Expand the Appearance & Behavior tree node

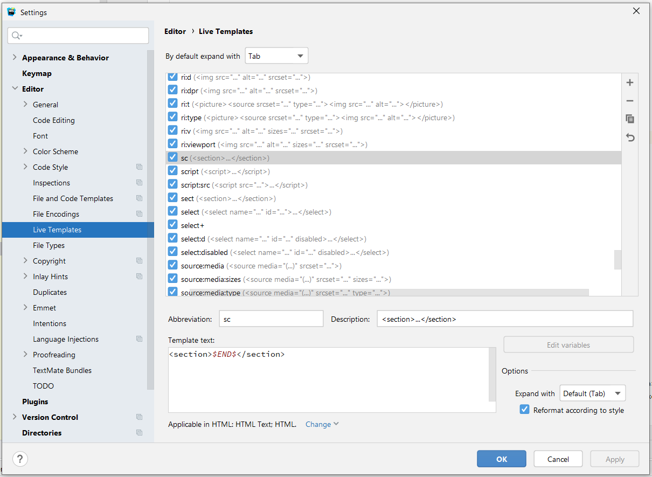[15, 58]
